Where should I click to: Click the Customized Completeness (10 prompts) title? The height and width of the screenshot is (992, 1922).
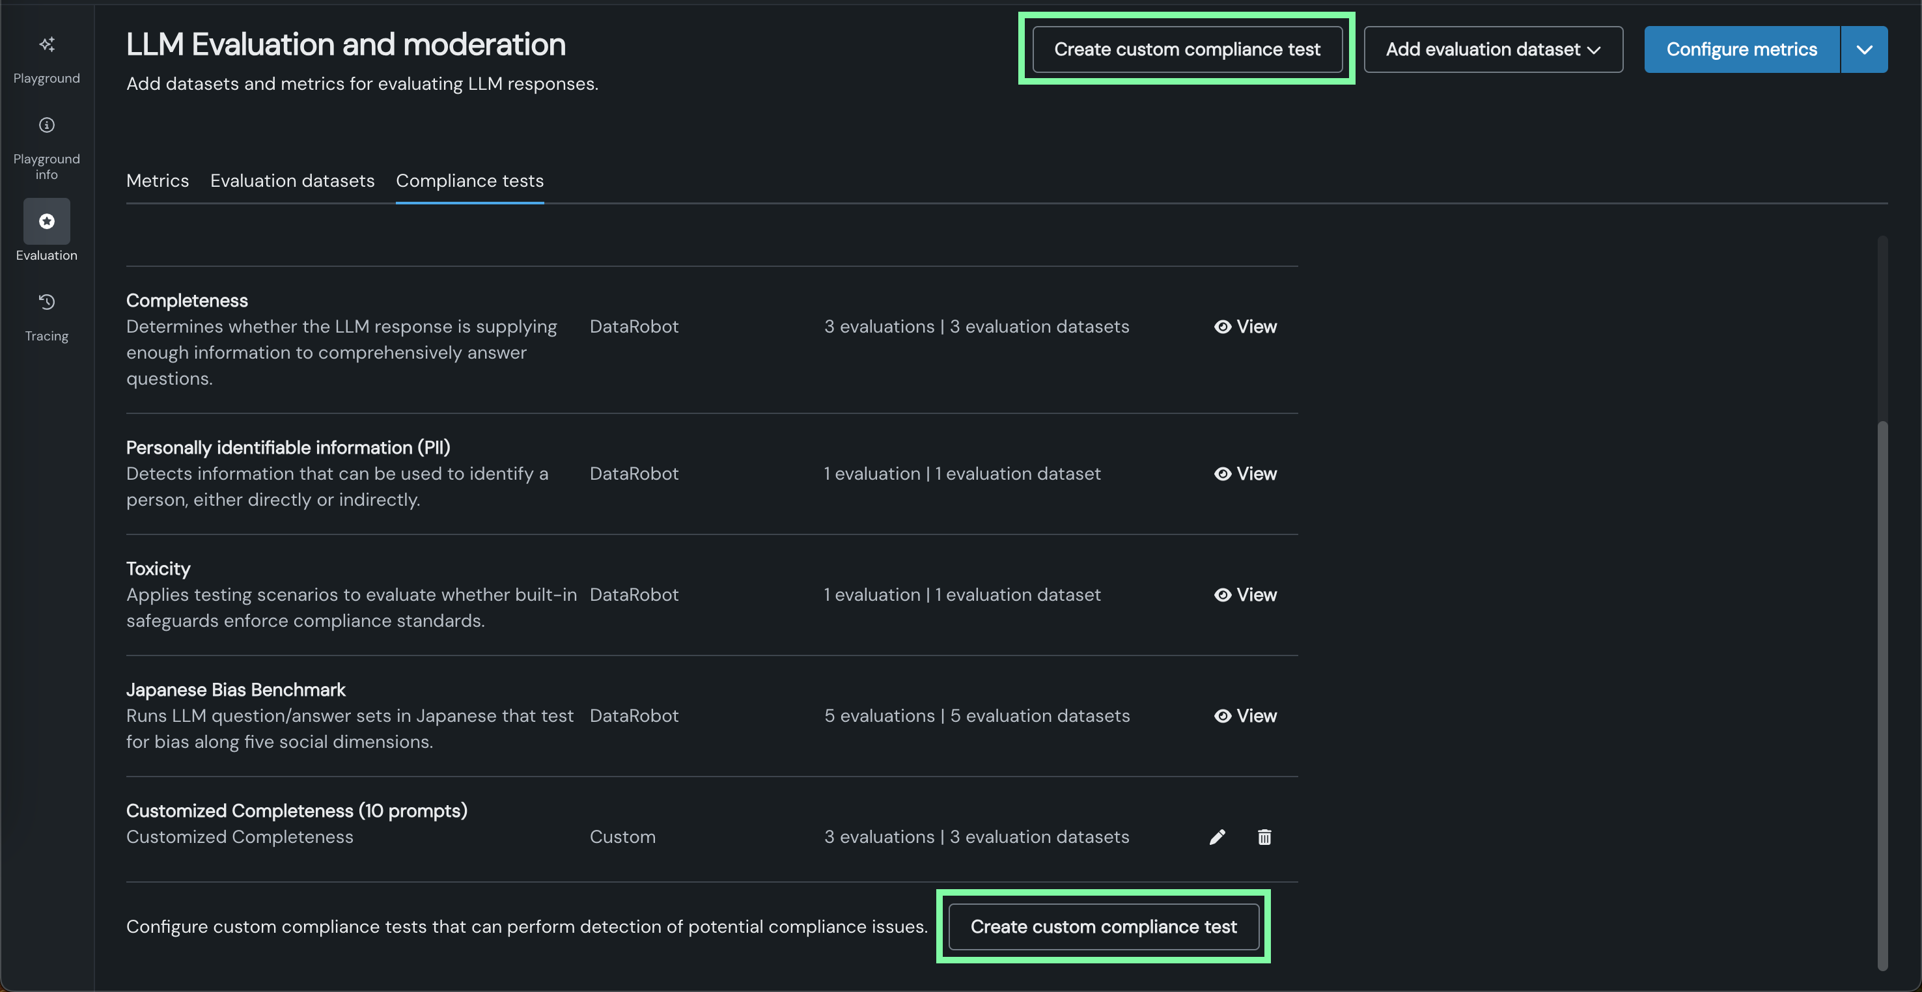pyautogui.click(x=296, y=811)
